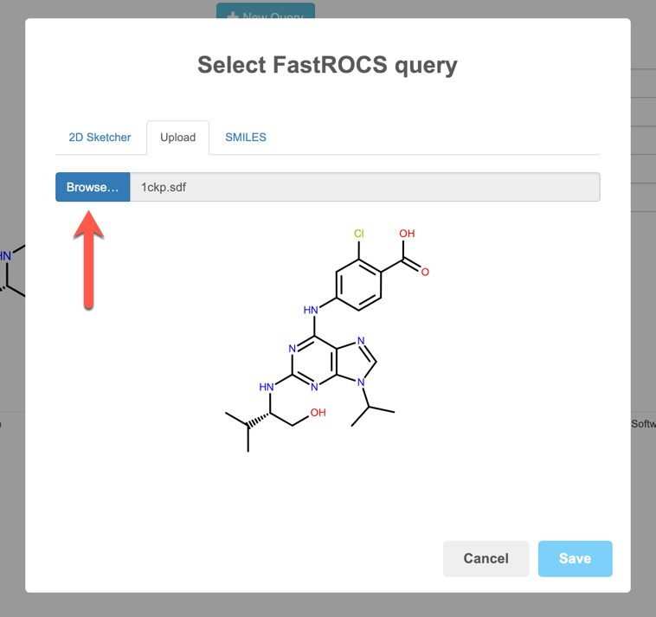Screen dimensions: 656x617
Task: Click the Select FastROCS query title
Action: pos(327,65)
